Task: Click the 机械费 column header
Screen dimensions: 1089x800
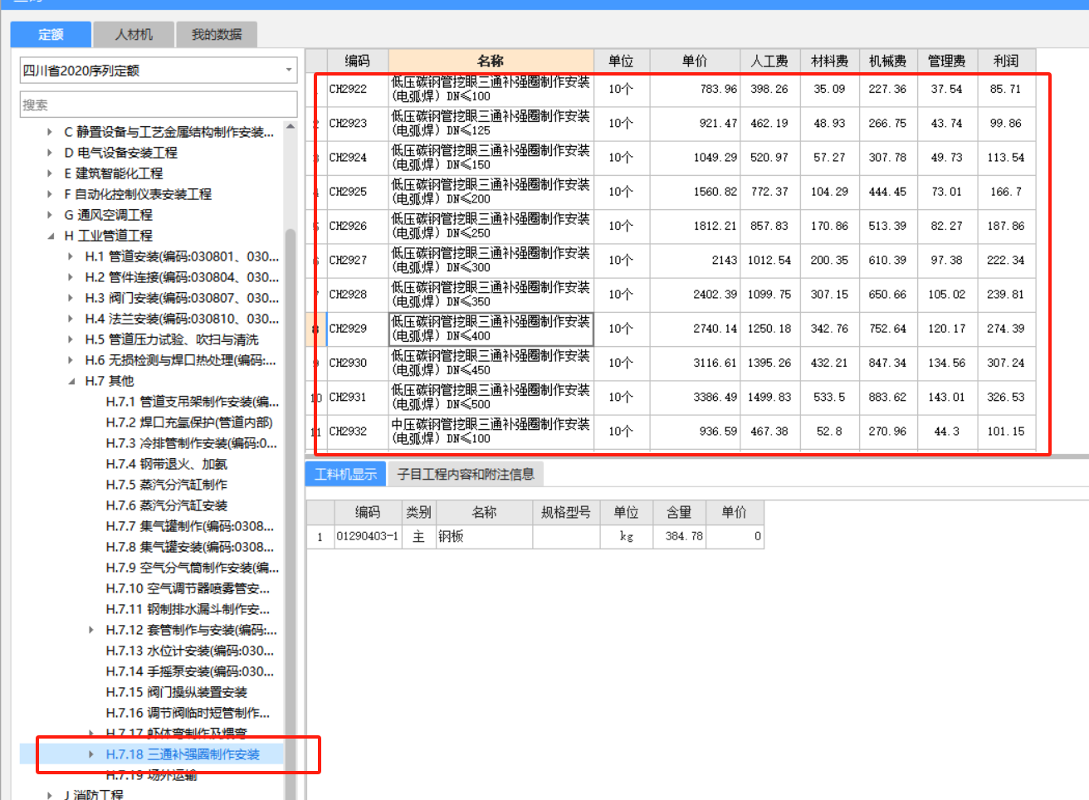Action: pyautogui.click(x=888, y=61)
